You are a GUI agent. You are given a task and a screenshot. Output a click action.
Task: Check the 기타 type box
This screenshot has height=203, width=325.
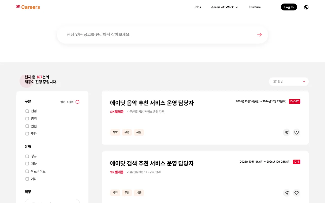click(27, 179)
